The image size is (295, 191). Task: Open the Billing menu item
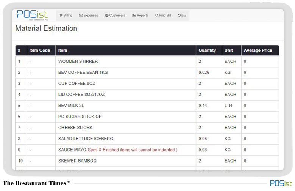[66, 16]
